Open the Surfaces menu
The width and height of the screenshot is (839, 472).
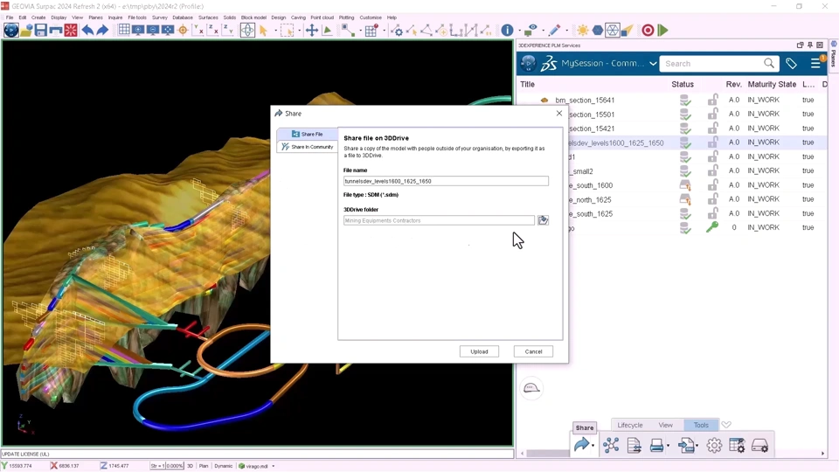[208, 17]
